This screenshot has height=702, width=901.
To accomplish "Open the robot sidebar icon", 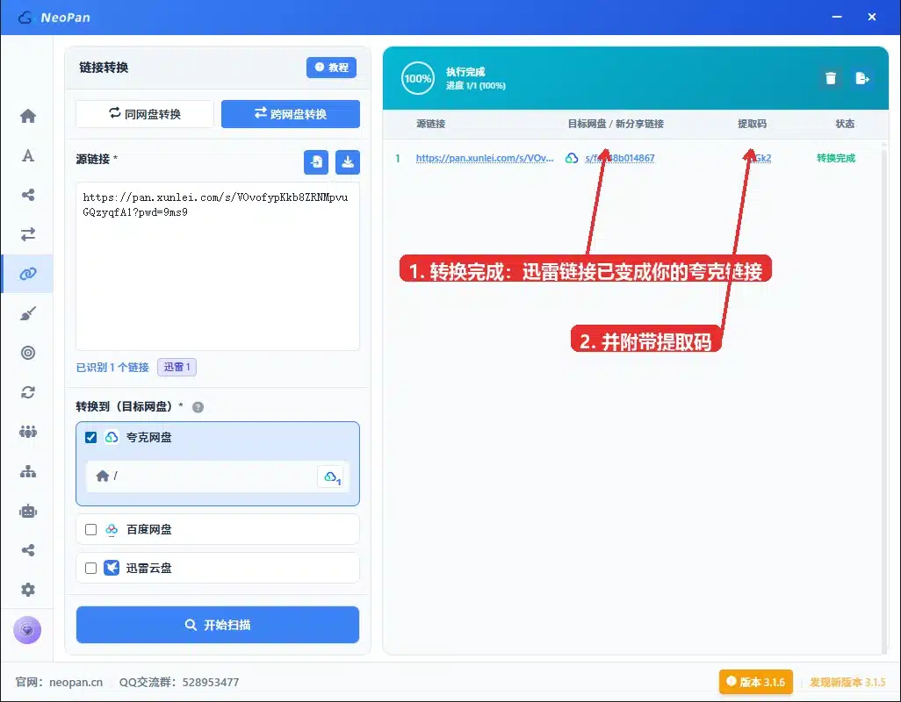I will [x=27, y=511].
